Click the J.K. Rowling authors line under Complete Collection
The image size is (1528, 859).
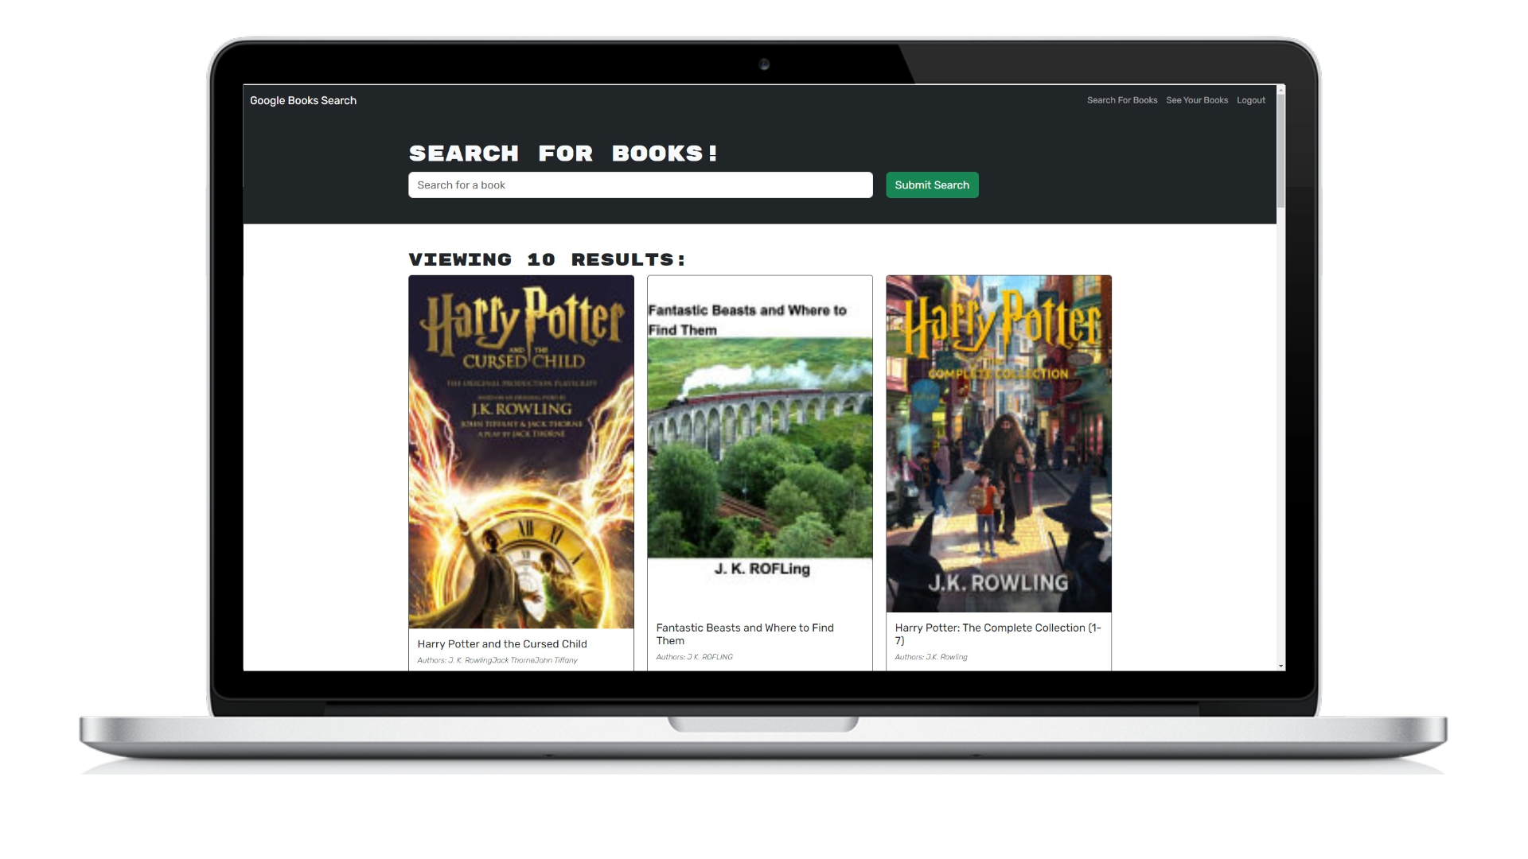pos(931,657)
